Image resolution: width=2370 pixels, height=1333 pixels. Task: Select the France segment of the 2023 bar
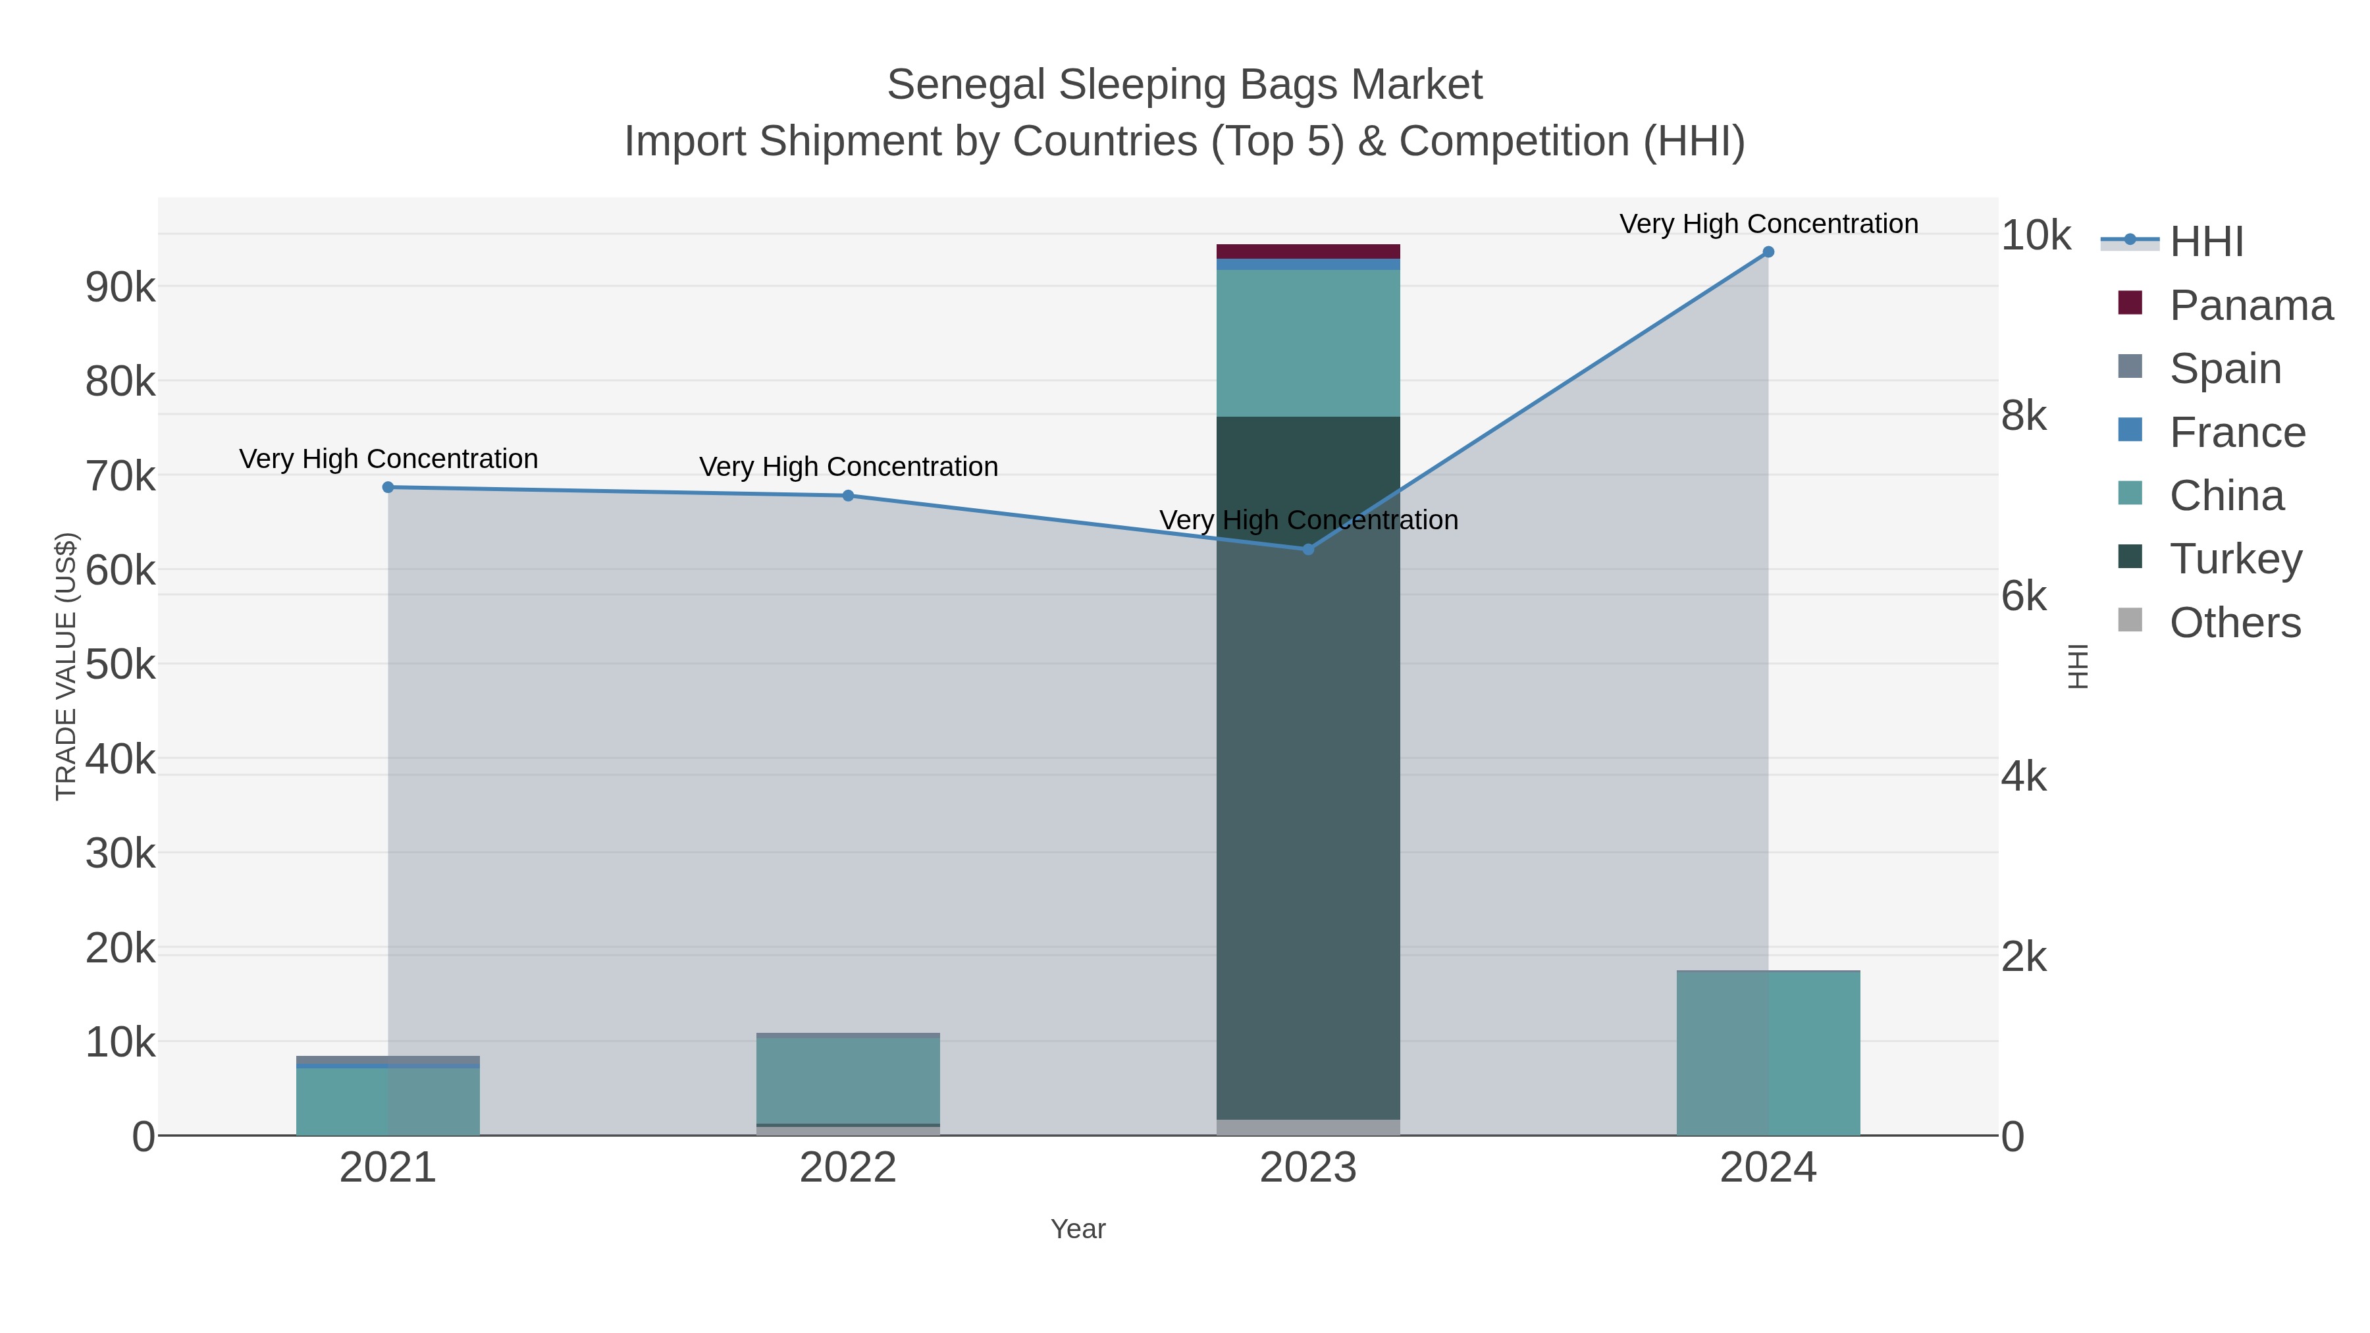(x=1308, y=264)
